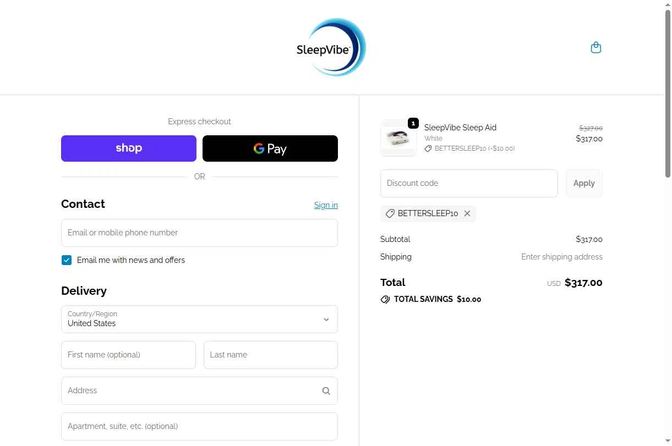Image resolution: width=672 pixels, height=446 pixels.
Task: Click the SleepVibe logo
Action: [331, 47]
